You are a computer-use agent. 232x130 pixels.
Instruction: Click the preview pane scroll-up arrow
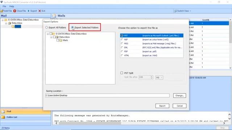point(229,114)
